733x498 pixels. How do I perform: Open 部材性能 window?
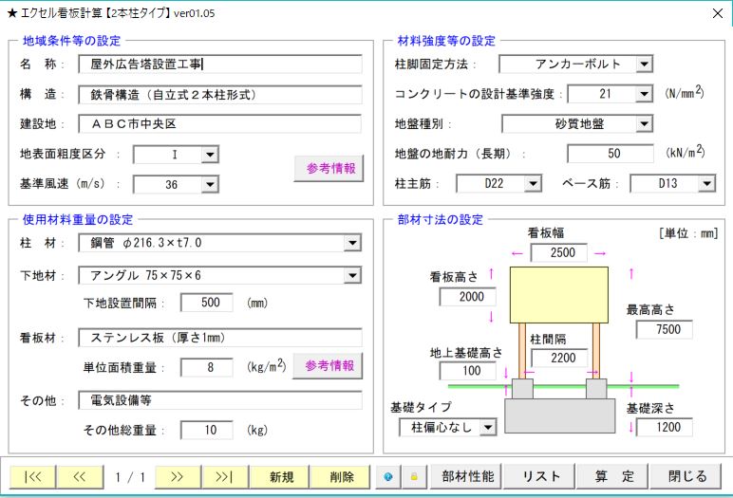coord(462,476)
